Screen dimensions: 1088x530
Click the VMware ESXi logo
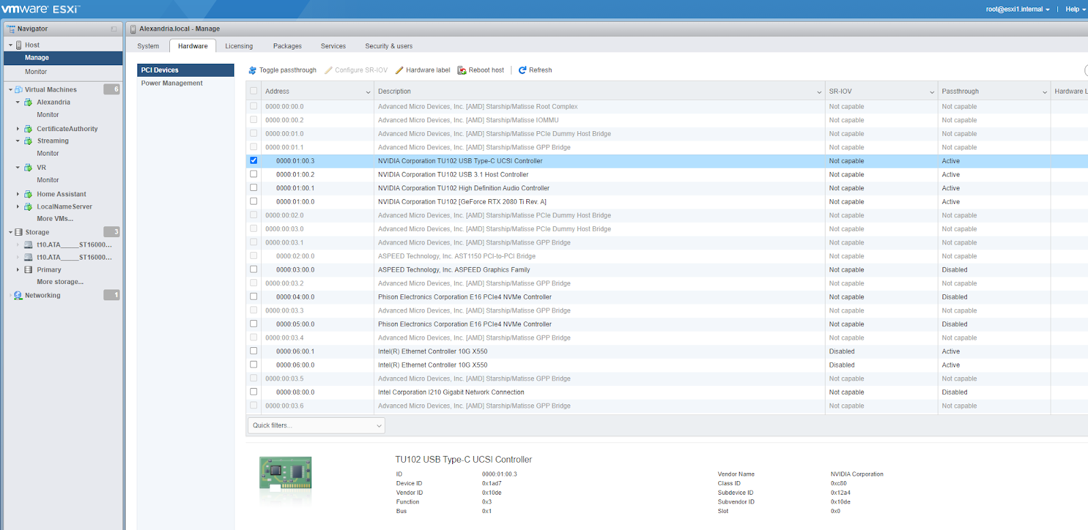click(41, 9)
